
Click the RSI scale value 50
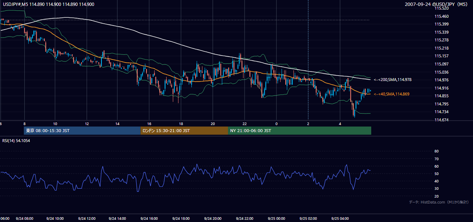(436, 174)
